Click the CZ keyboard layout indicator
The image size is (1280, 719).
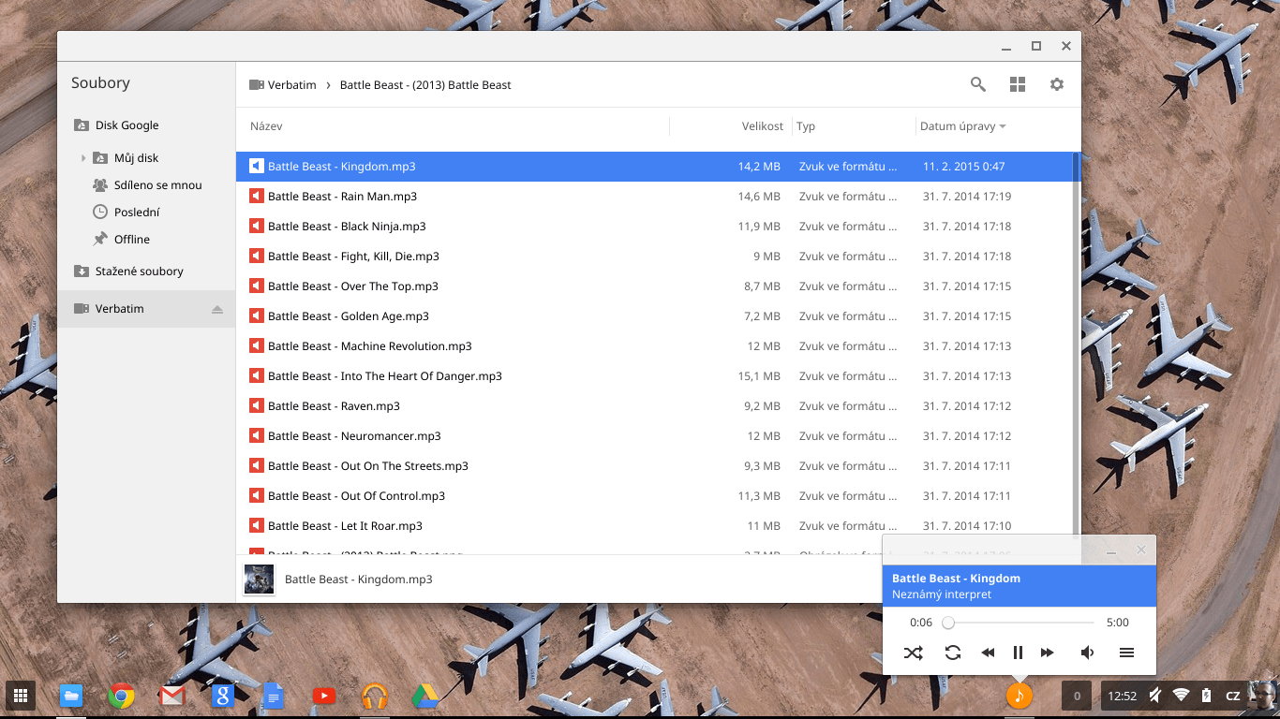pyautogui.click(x=1233, y=696)
